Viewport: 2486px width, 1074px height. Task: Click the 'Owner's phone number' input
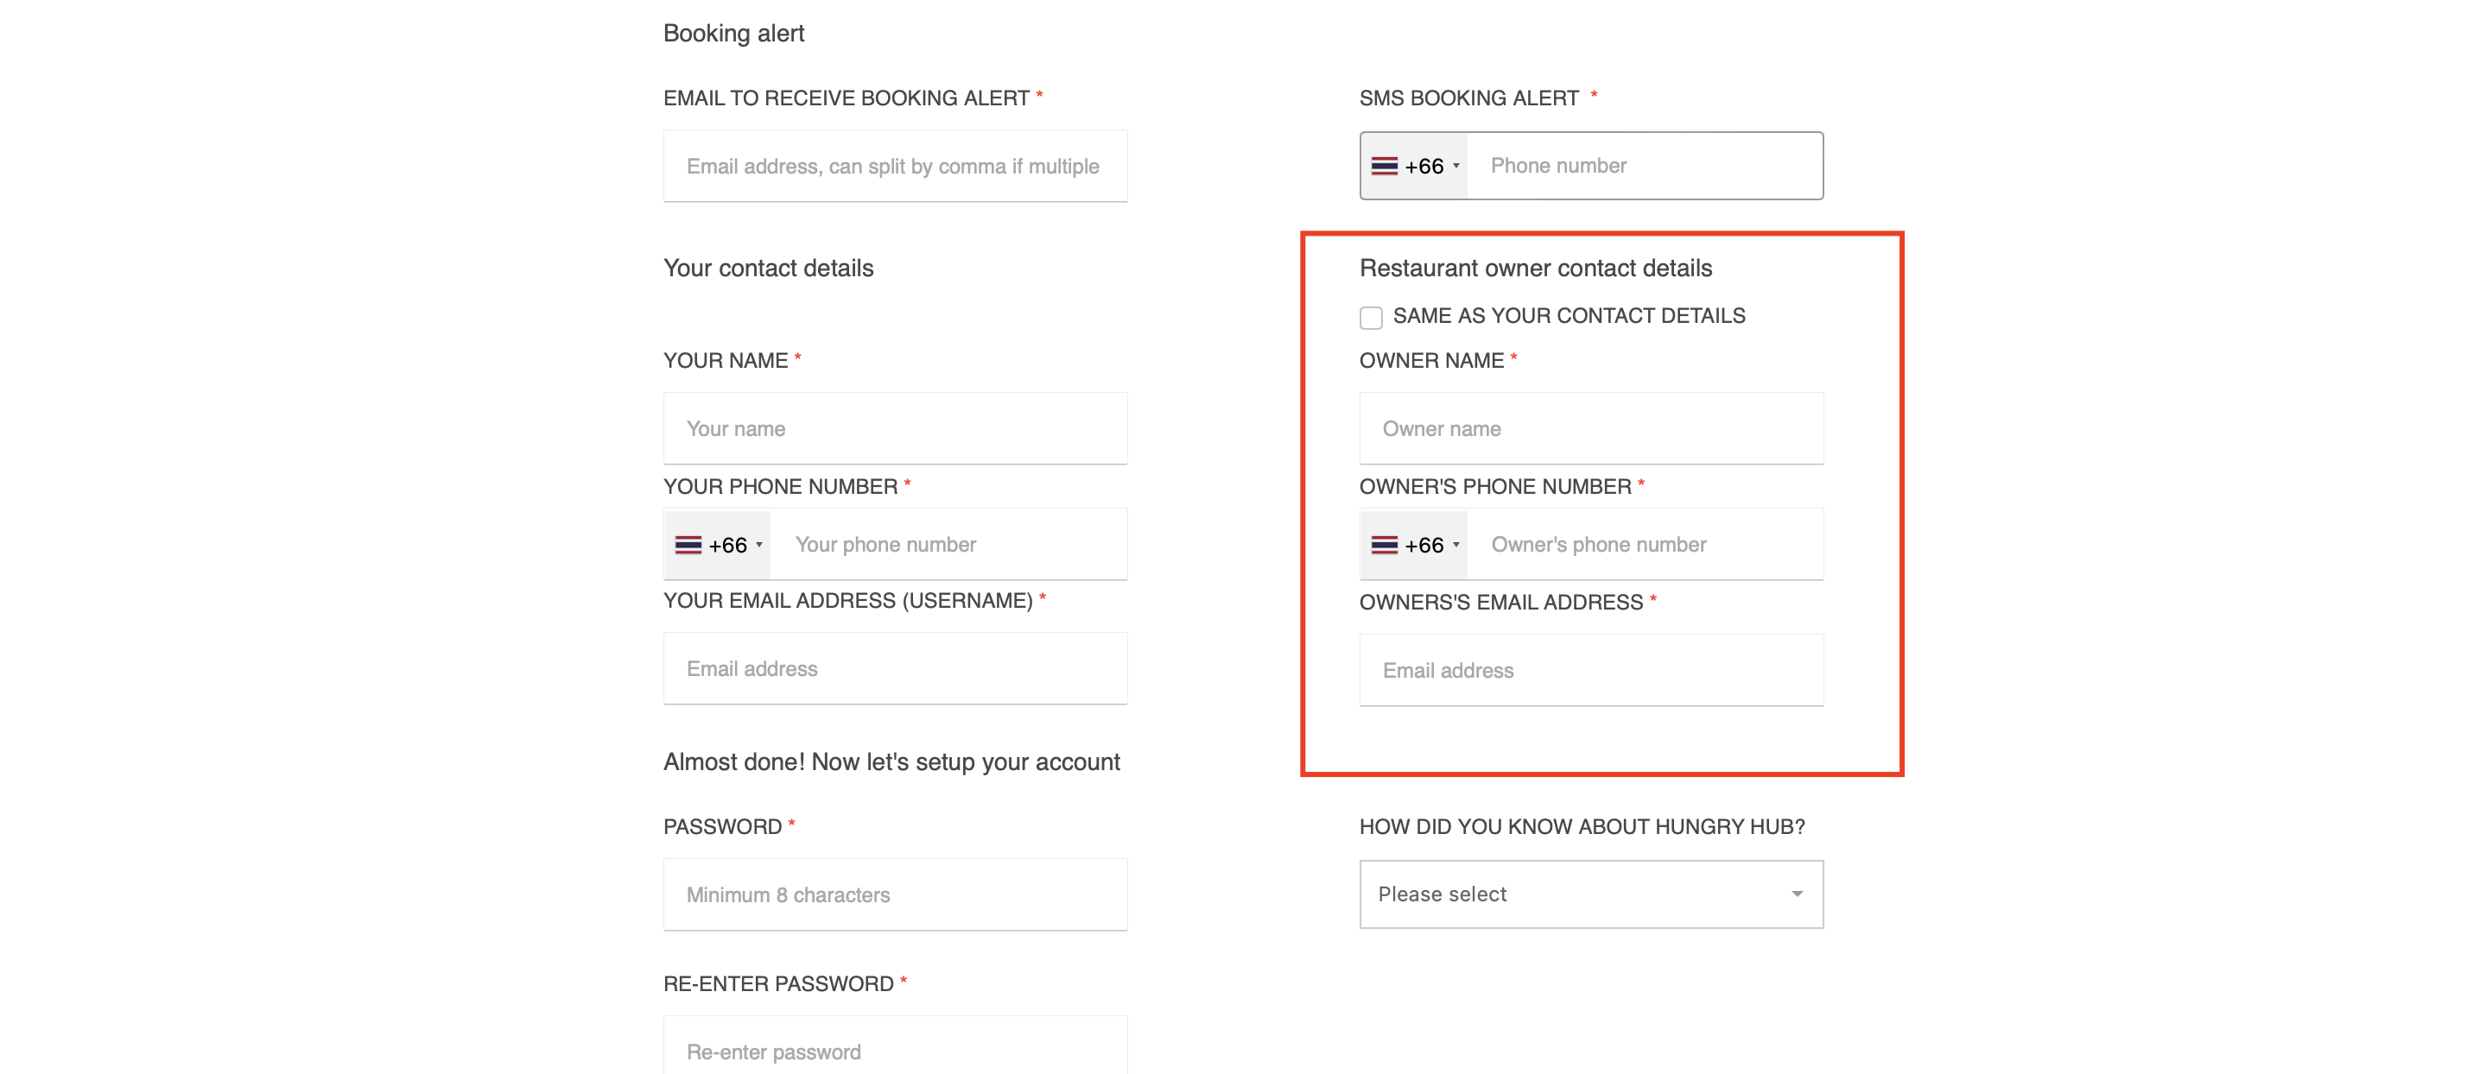[1645, 546]
